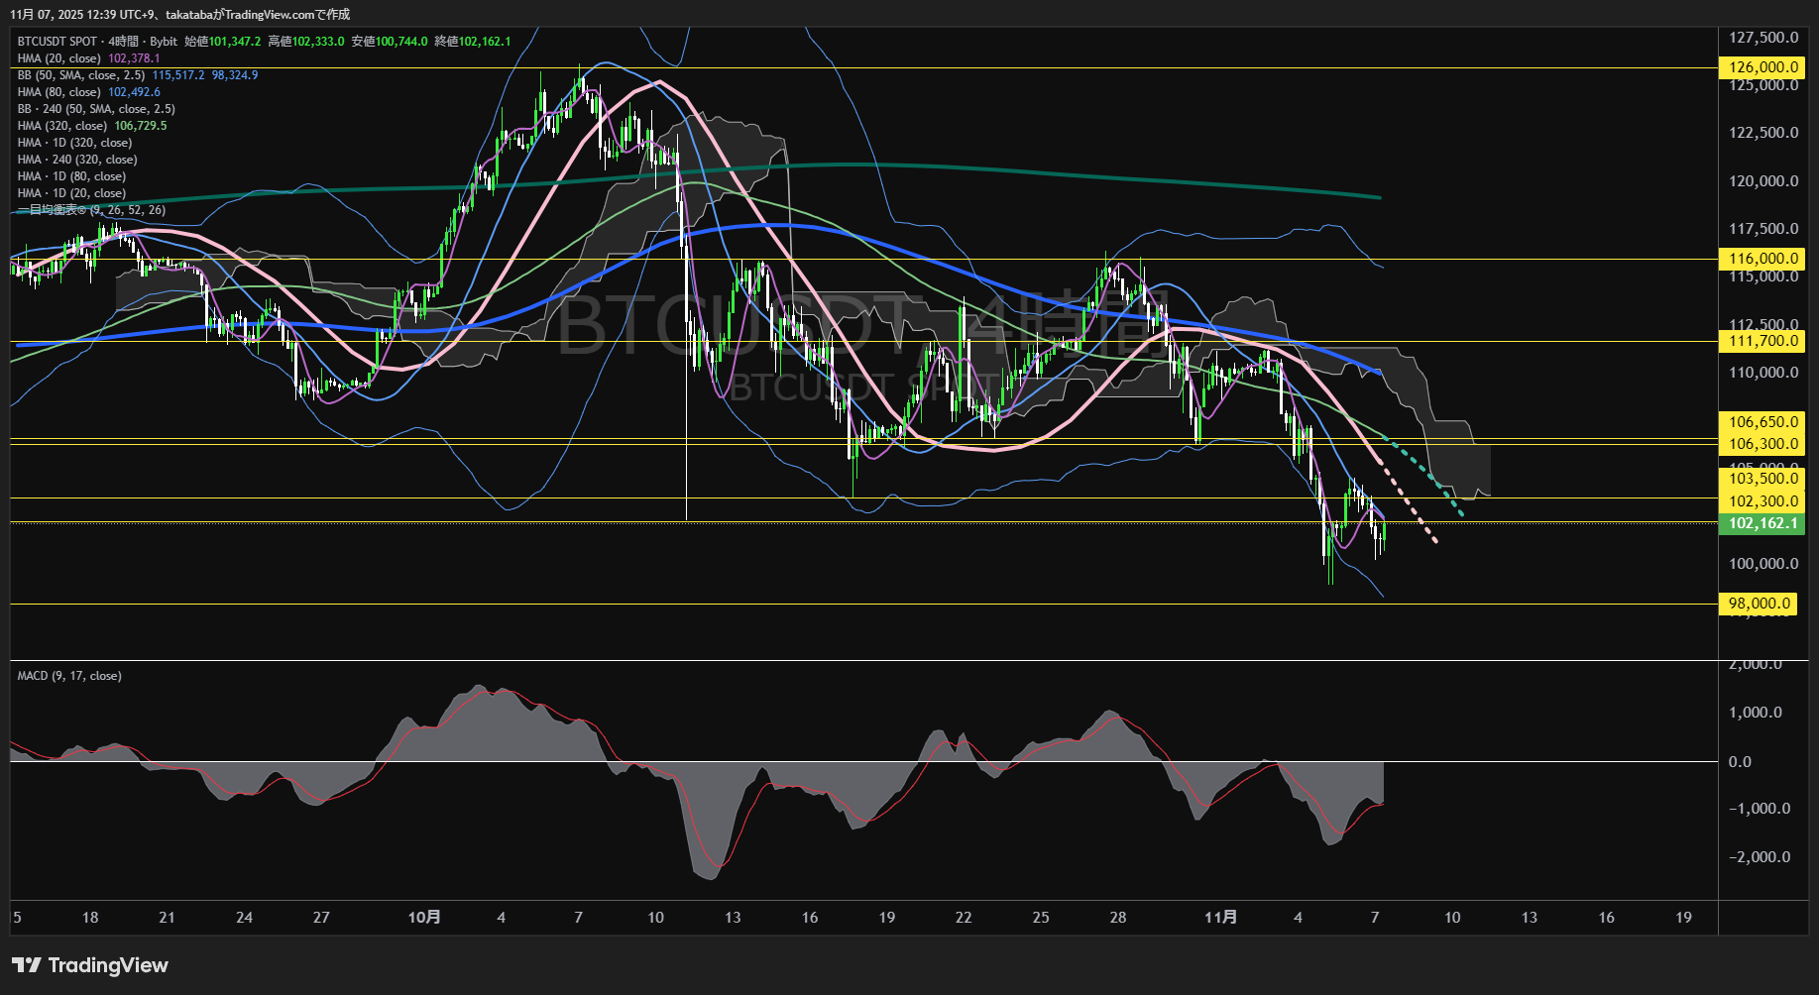Select the BB (50, SMA, close, 2.5) legend

pyautogui.click(x=81, y=75)
